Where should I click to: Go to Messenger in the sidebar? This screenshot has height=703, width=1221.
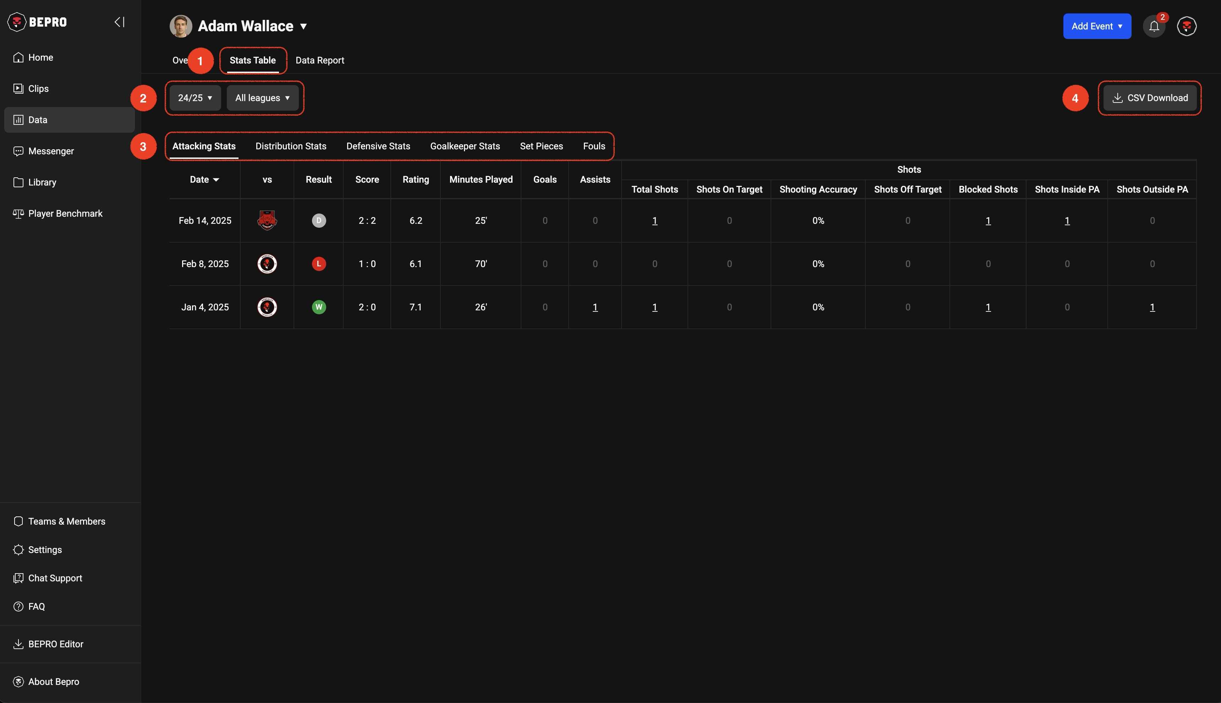[x=51, y=151]
